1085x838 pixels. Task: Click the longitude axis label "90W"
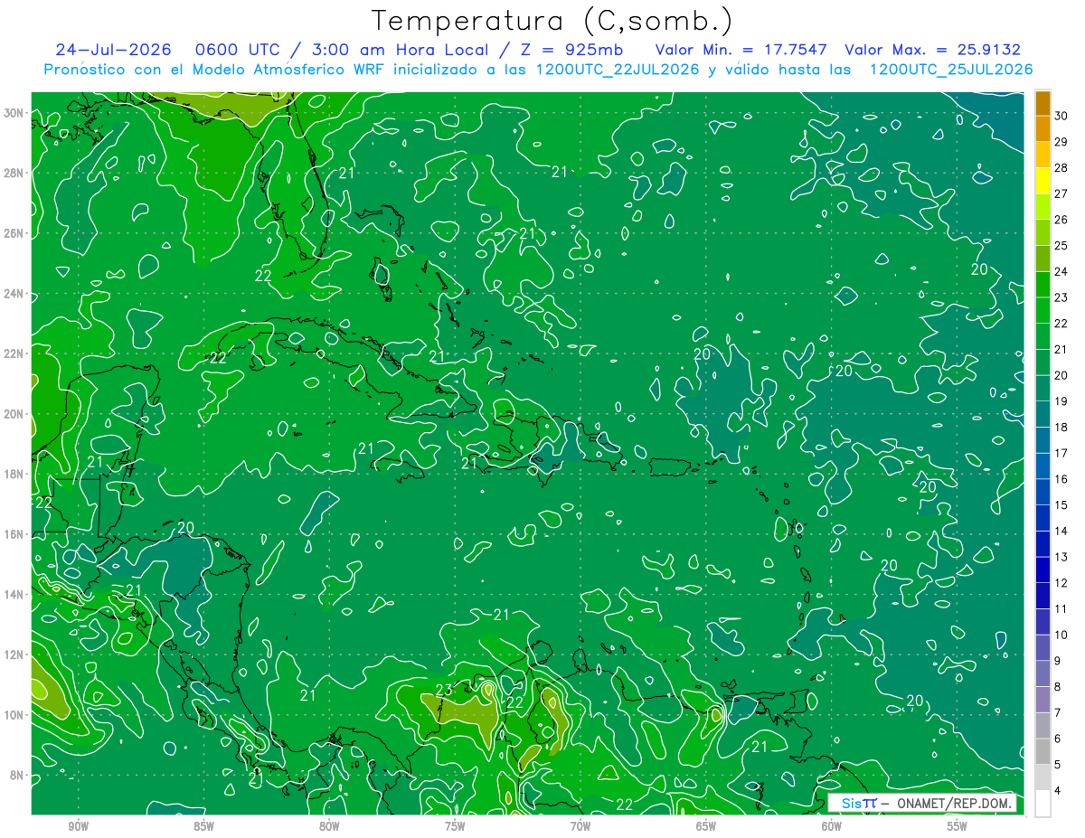(78, 826)
